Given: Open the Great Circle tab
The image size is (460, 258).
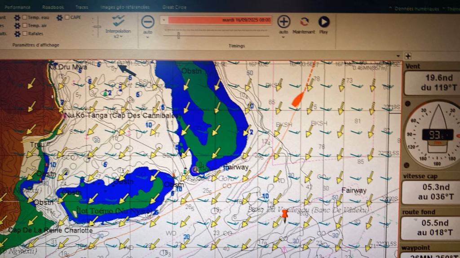Looking at the screenshot, I should pos(174,8).
